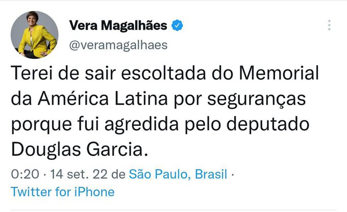Screen dimensions: 347x212
Task: Open the tweet's three-dot more options menu
Action: 330,25
